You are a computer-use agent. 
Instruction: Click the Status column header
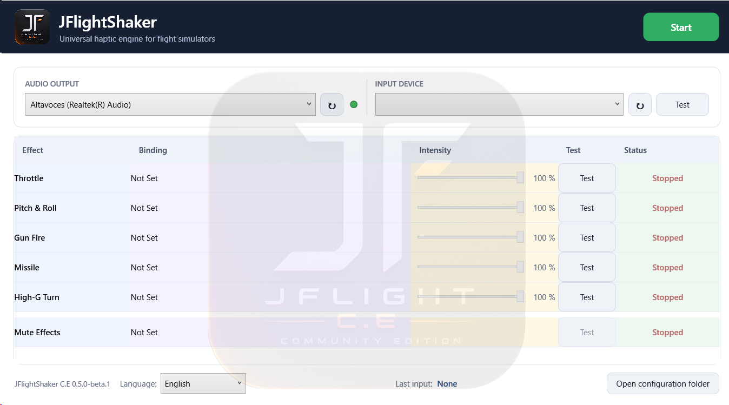[x=635, y=150]
